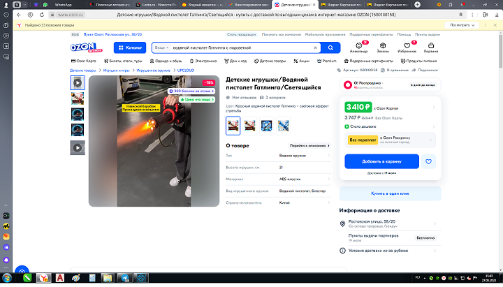
Task: Open the Электроника menu item
Action: pos(203,61)
